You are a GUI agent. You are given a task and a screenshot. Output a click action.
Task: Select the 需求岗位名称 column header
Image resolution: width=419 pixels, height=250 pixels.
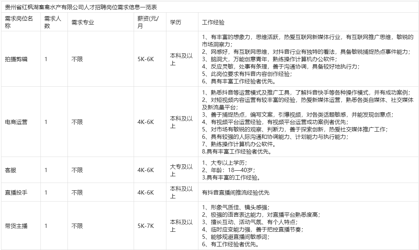19,22
